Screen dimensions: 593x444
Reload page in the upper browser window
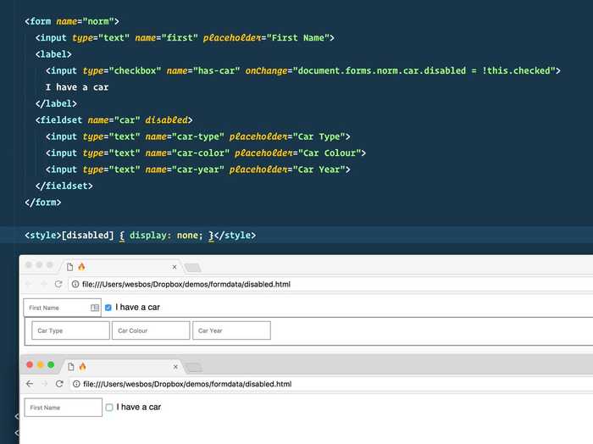58,284
